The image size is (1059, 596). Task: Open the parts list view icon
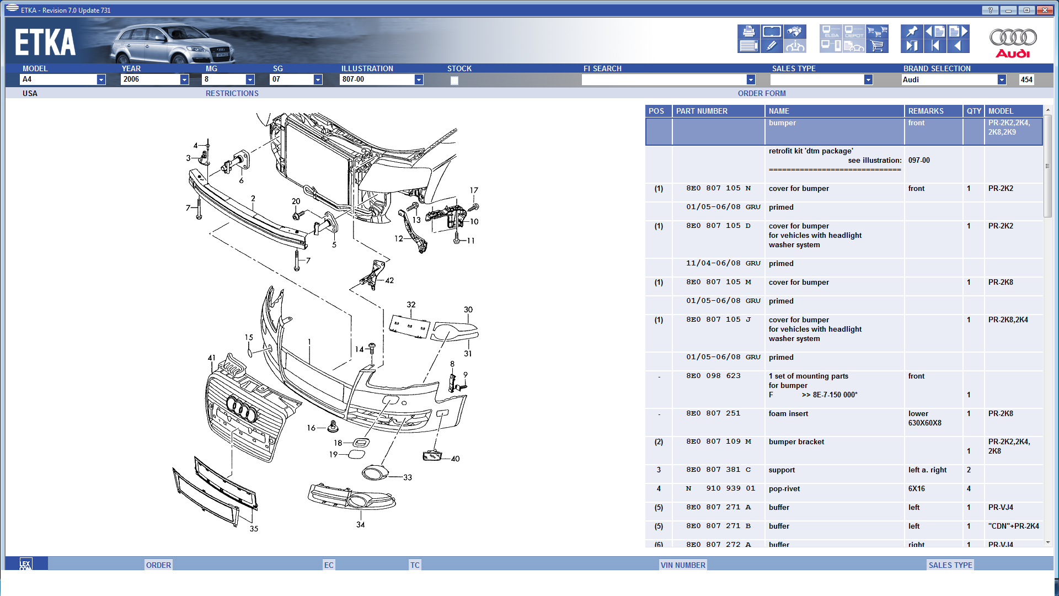point(748,46)
